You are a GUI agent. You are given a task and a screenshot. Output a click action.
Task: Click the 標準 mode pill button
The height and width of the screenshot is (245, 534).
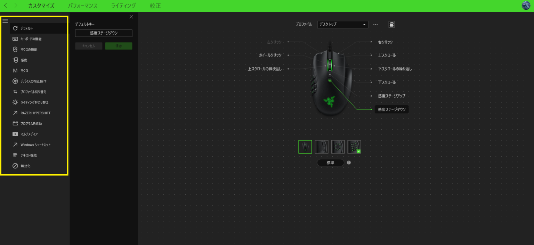pyautogui.click(x=330, y=163)
